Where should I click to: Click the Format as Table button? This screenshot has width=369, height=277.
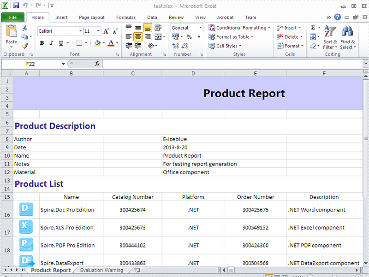[x=231, y=37]
